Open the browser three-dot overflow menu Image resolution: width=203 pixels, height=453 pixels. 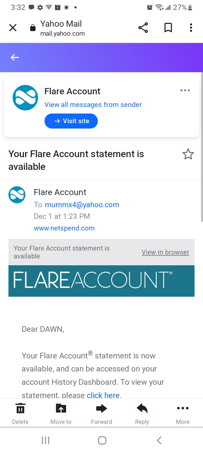(x=191, y=28)
